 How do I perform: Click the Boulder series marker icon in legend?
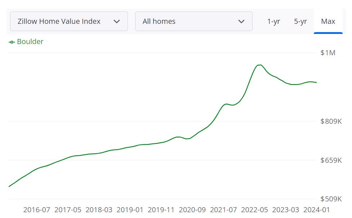(x=11, y=42)
